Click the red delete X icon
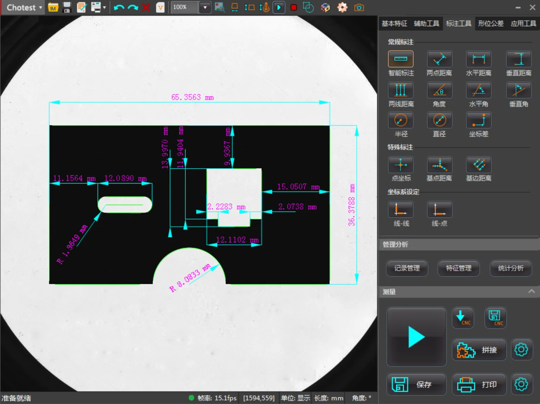 tap(146, 8)
